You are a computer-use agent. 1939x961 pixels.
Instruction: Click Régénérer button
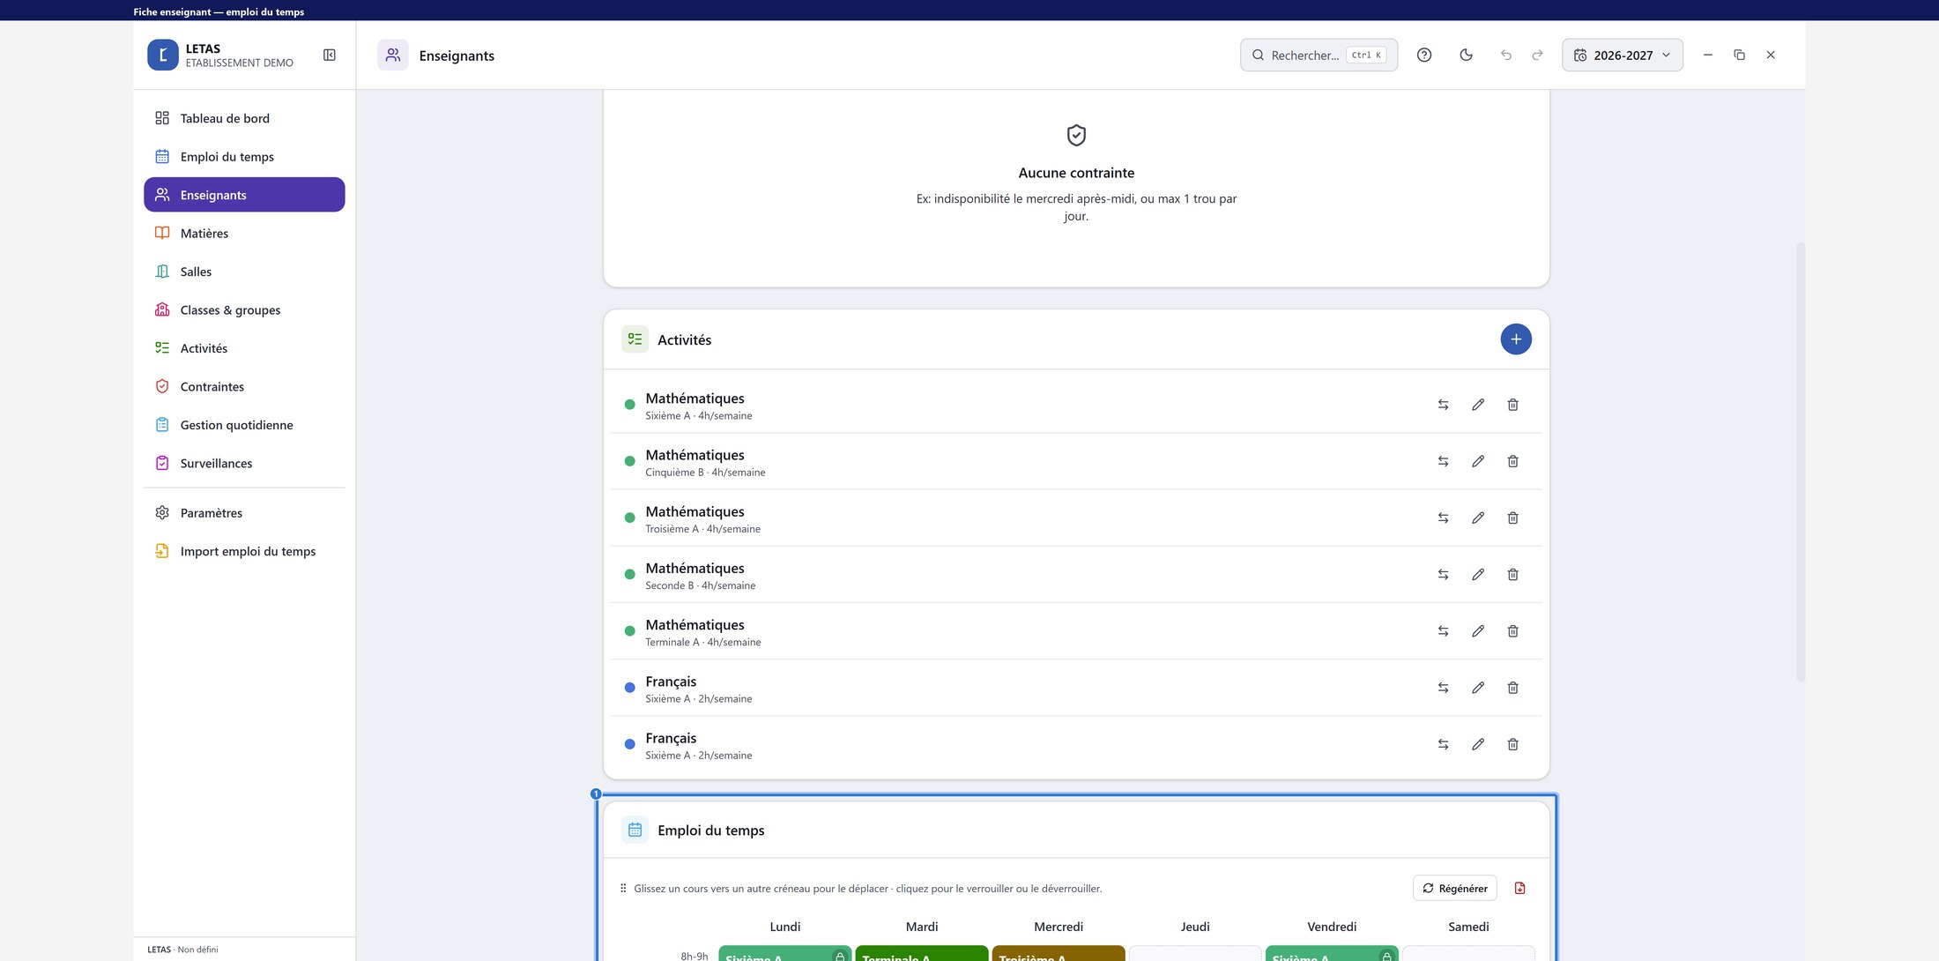click(x=1454, y=888)
